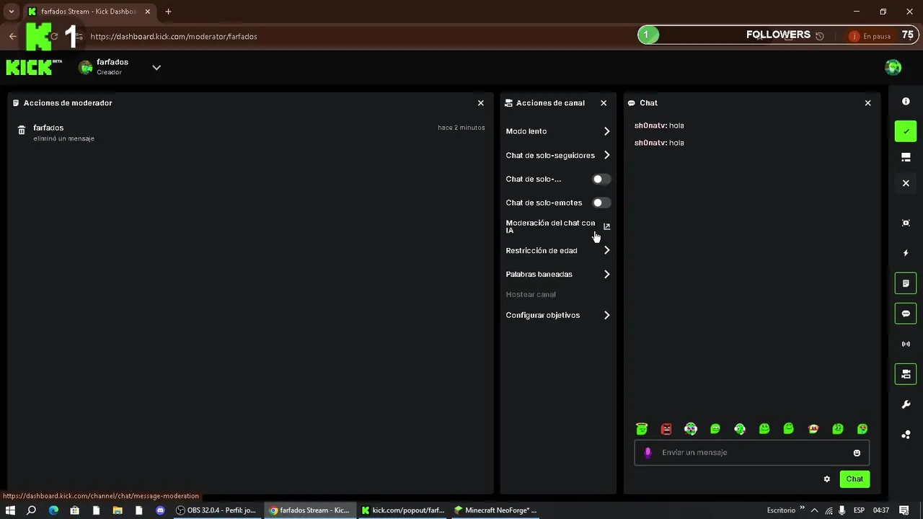Click the Hostear canal option
The image size is (923, 519).
coord(531,294)
